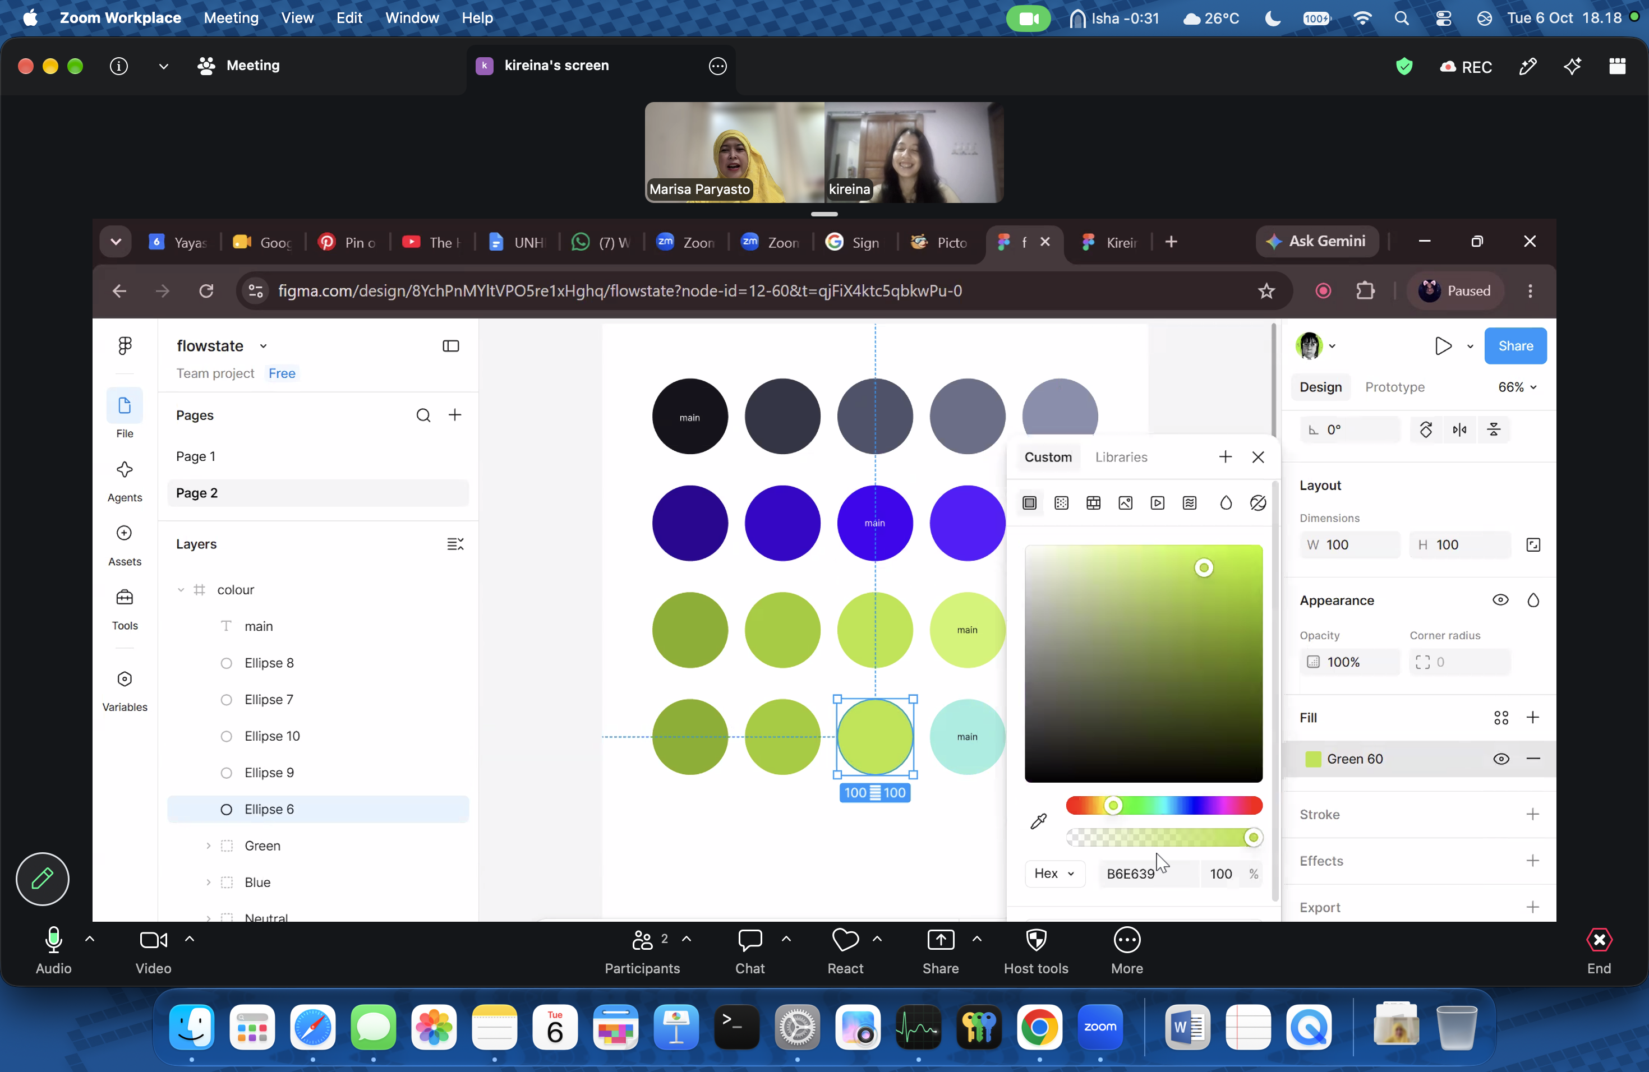Viewport: 1649px width, 1072px height.
Task: Open the Meeting menu in menu bar
Action: point(232,18)
